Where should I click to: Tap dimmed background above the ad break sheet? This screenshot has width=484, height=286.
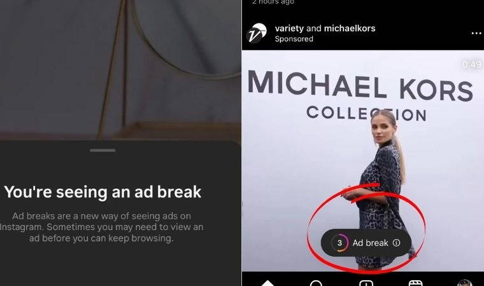(120, 69)
